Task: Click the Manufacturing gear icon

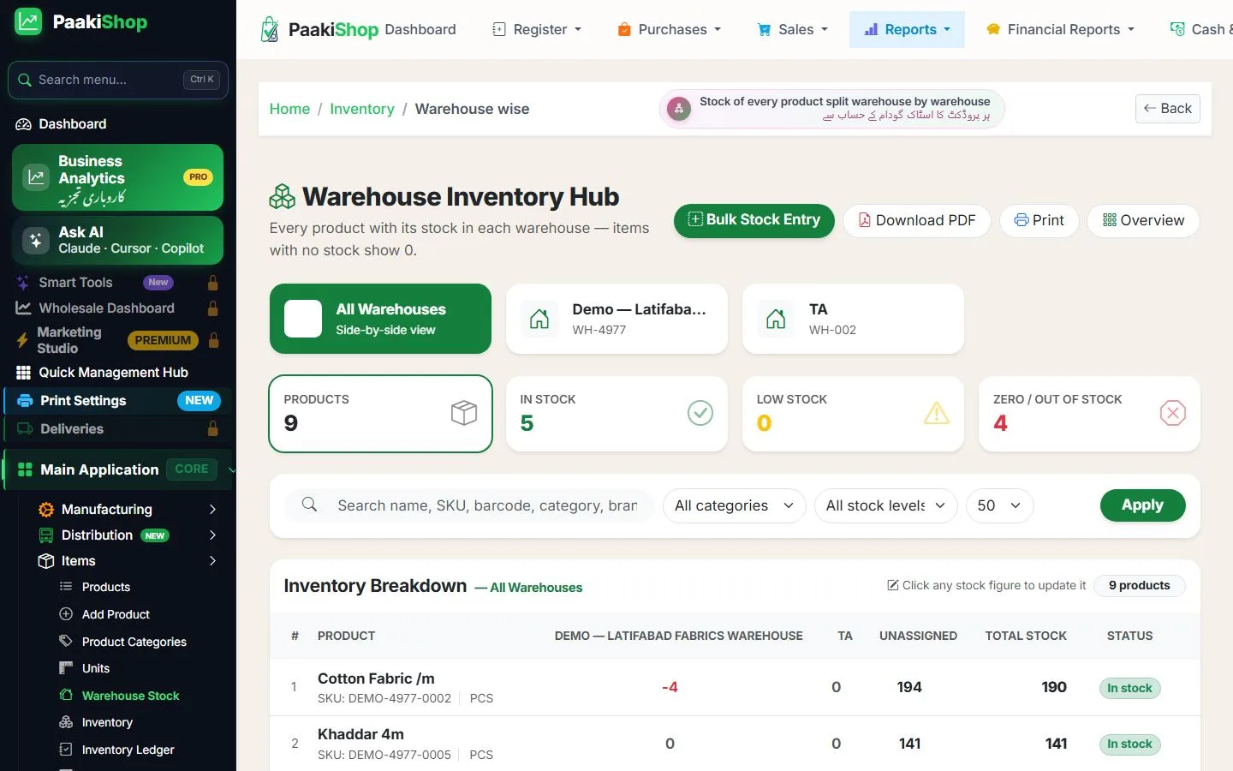Action: [x=46, y=510]
